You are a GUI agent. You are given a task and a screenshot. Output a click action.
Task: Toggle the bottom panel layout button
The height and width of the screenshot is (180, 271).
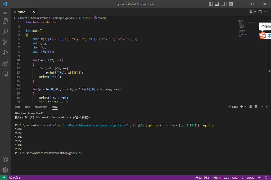[217, 4]
